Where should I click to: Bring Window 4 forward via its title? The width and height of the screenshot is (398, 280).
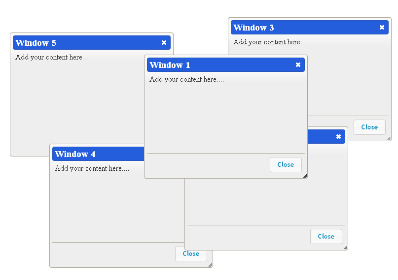pos(75,154)
